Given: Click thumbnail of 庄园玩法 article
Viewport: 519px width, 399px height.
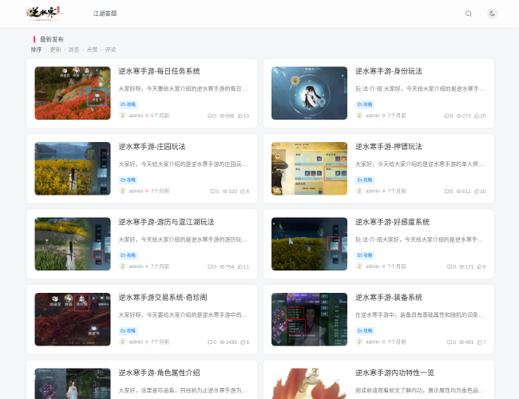Looking at the screenshot, I should (73, 168).
